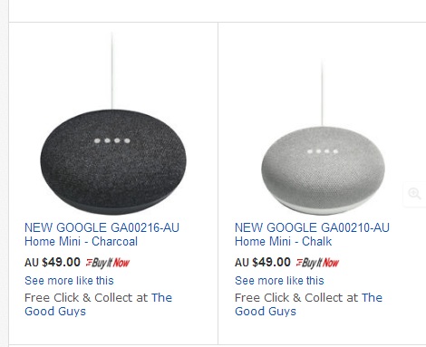Open NEW GOOGLE GA00210-AU Chalk listing title
Image resolution: width=426 pixels, height=347 pixels.
coord(312,235)
